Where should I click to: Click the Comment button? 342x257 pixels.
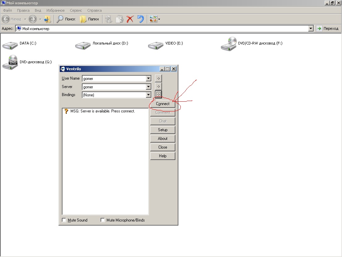[163, 112]
